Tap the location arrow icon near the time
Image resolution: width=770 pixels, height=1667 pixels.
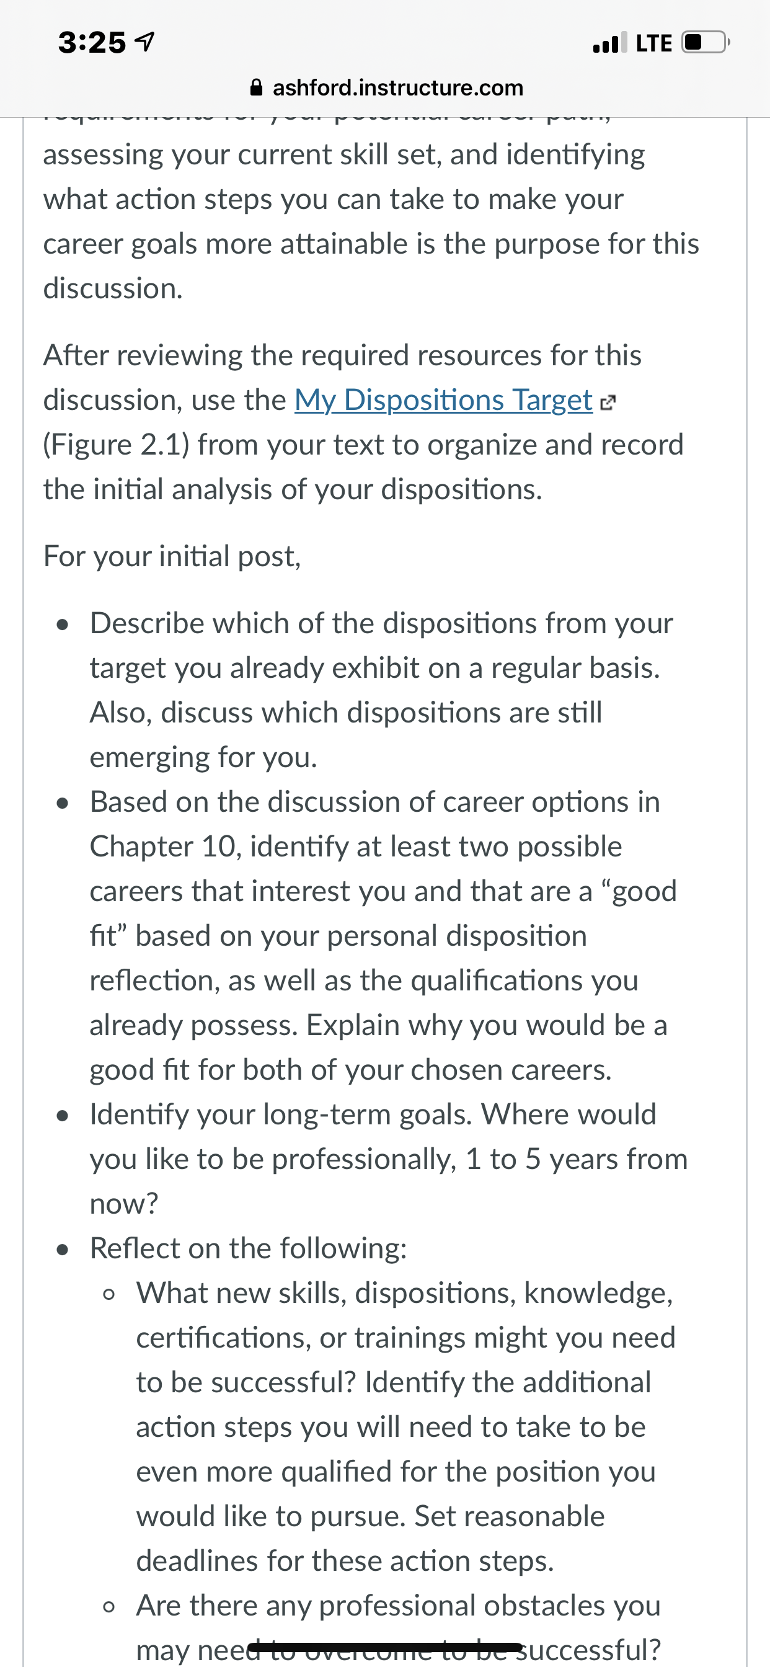coord(144,43)
